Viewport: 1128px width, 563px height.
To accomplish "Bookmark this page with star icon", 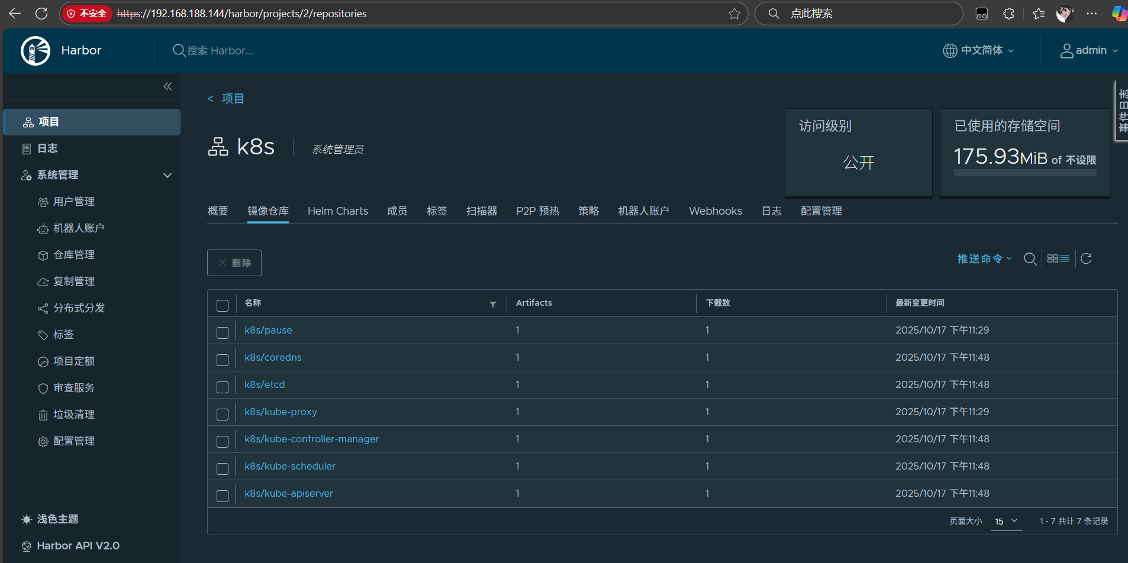I will point(734,14).
